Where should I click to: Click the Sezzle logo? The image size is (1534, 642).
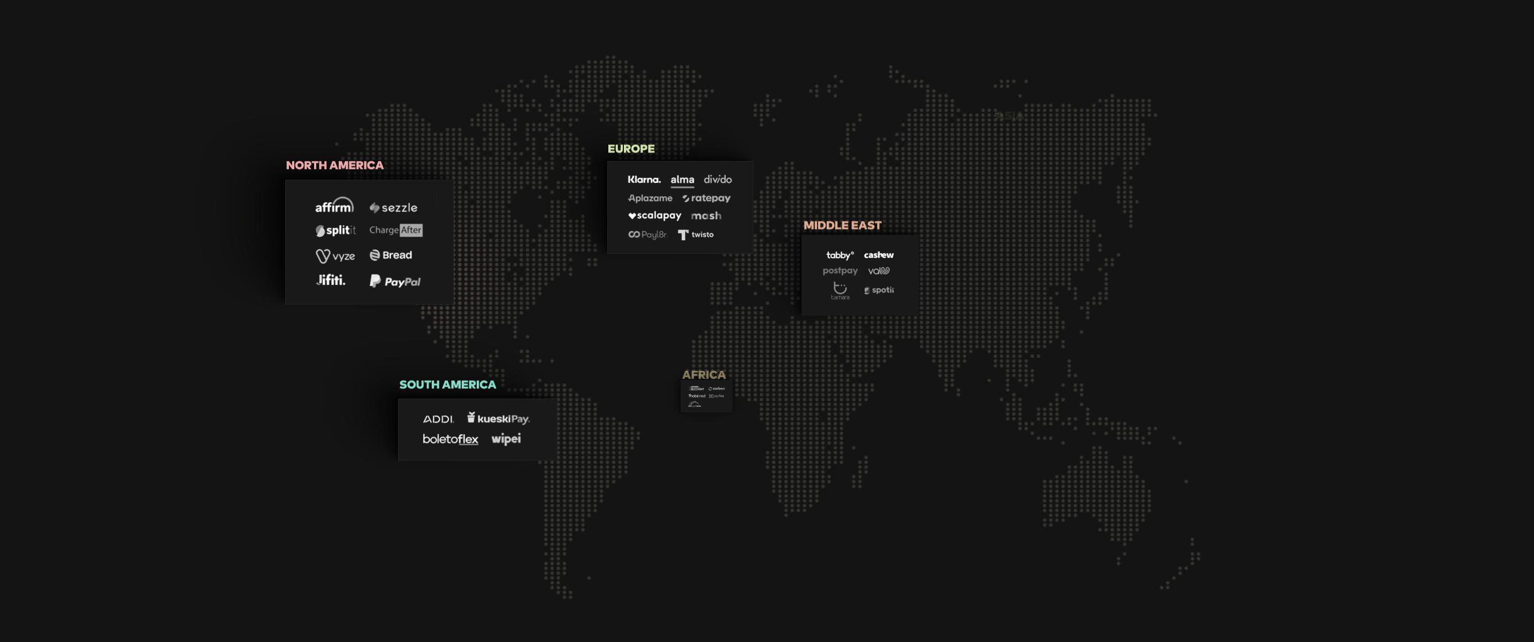pos(393,208)
